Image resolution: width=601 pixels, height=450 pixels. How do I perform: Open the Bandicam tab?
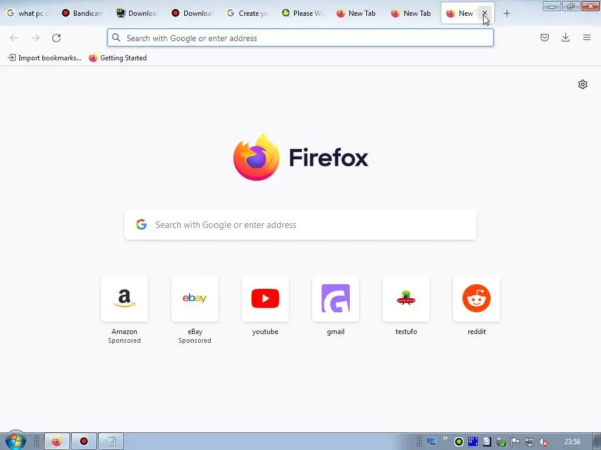coord(82,13)
